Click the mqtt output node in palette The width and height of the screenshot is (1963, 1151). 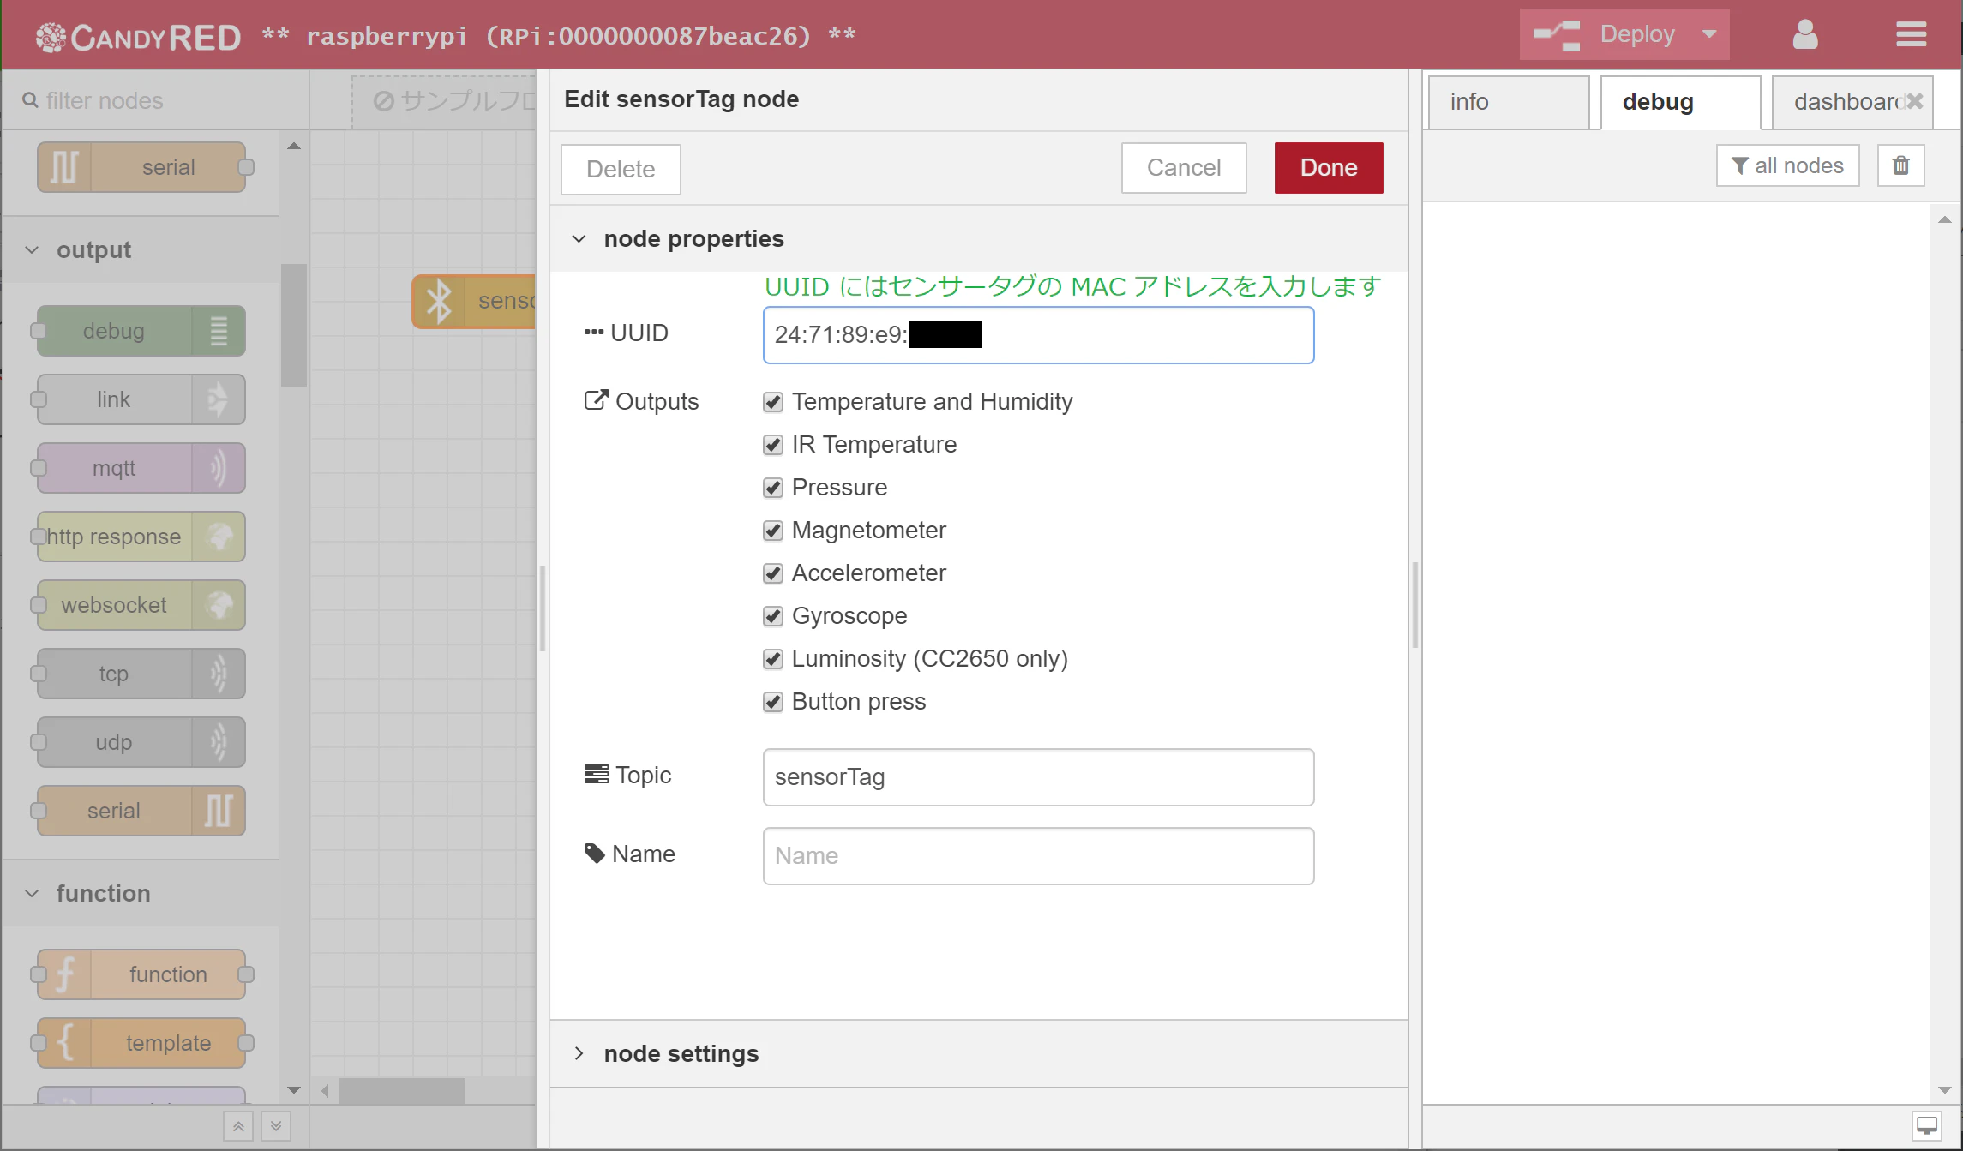141,468
